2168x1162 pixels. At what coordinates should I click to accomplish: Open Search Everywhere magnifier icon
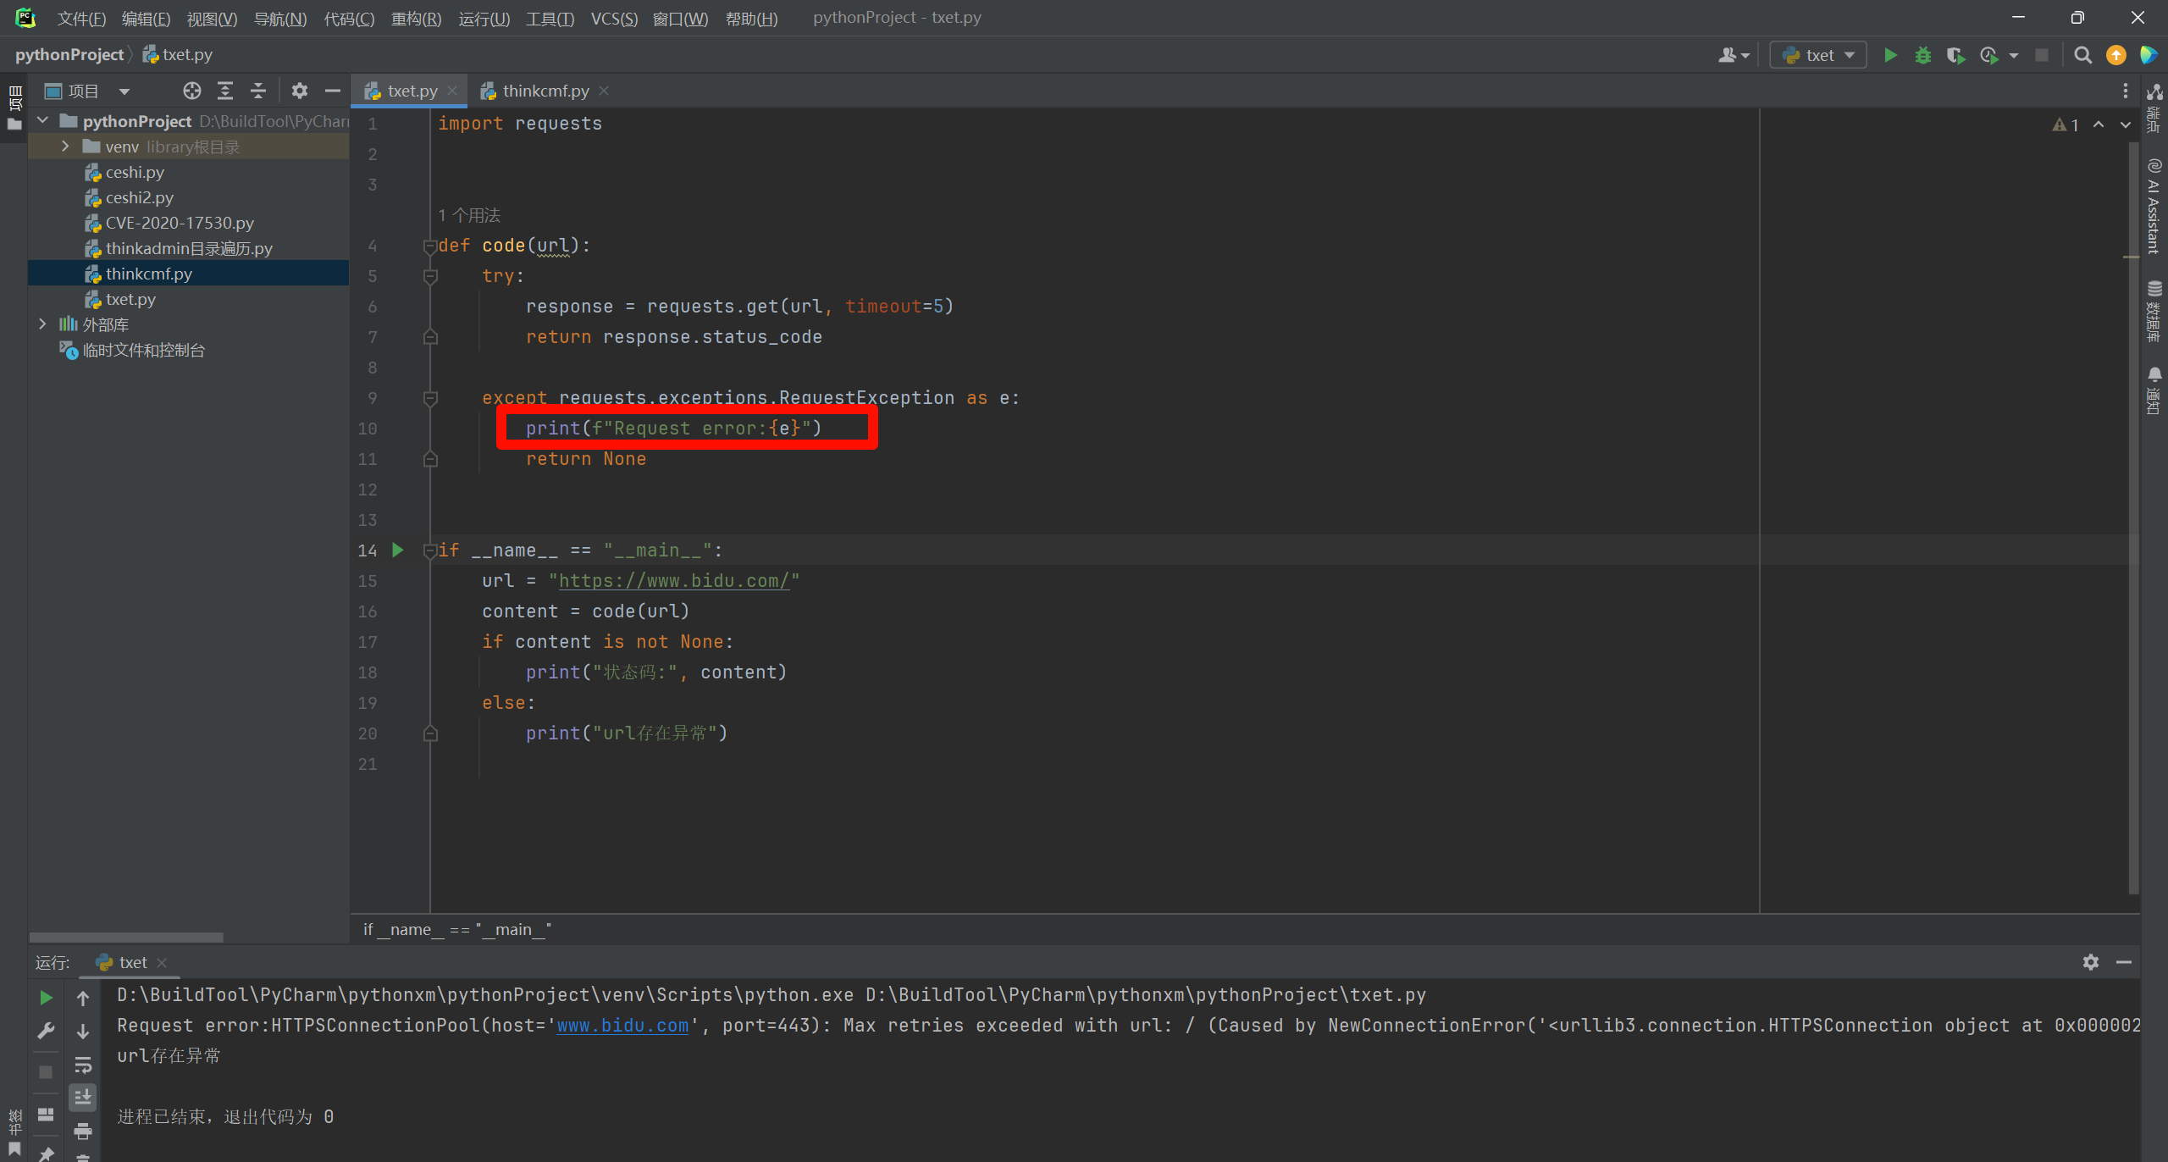[2083, 55]
